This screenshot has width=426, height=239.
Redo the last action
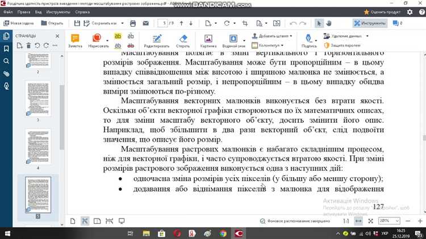(x=303, y=24)
